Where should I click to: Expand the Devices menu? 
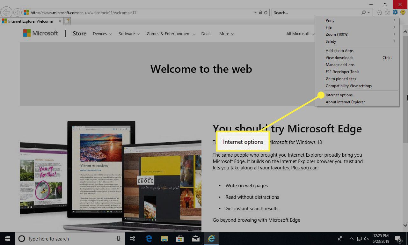102,34
